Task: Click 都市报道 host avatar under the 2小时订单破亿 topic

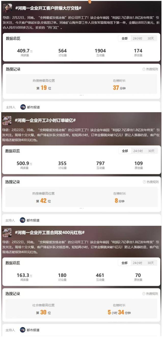Action: point(23,220)
